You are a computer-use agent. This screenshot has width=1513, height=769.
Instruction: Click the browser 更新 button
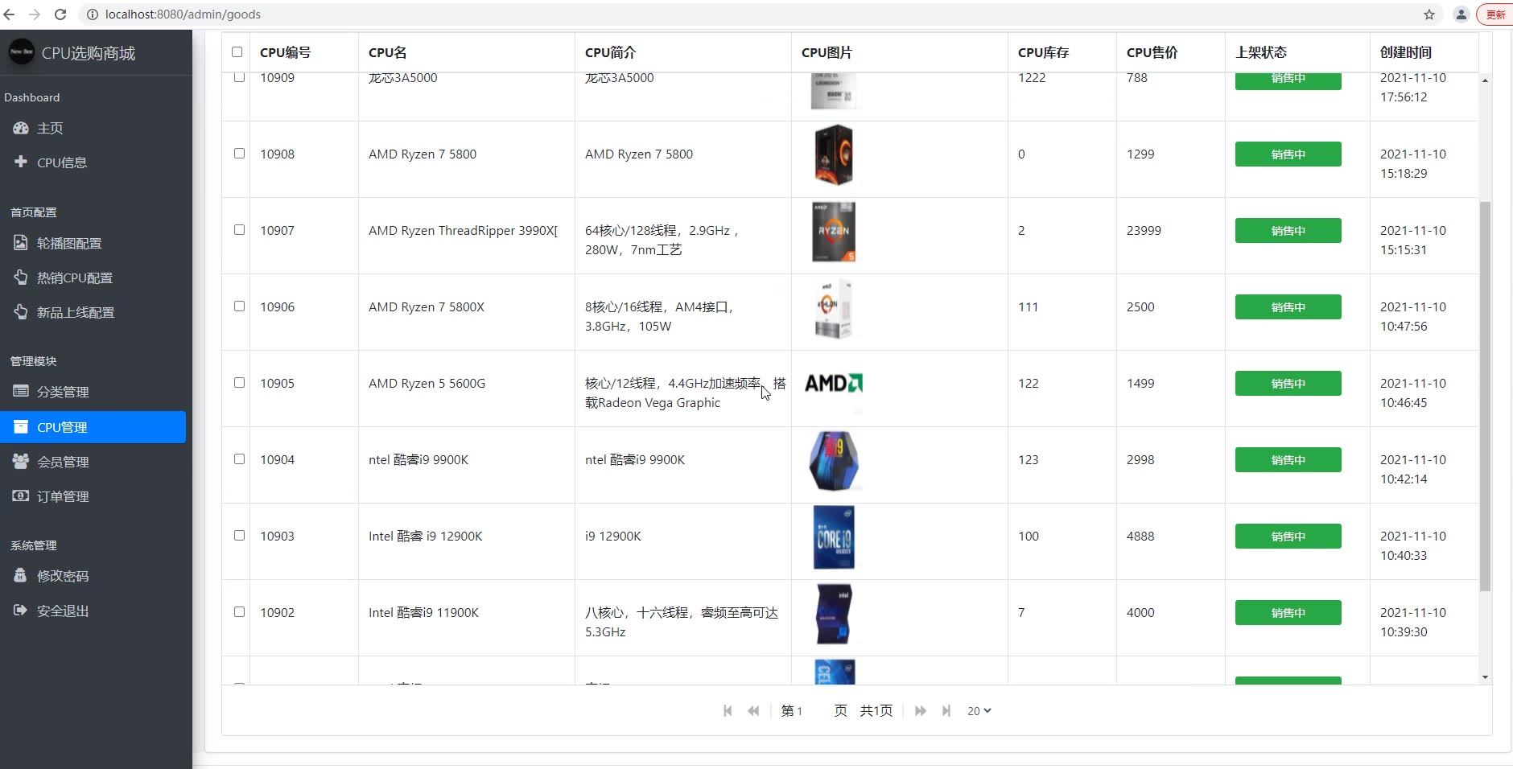[1495, 14]
